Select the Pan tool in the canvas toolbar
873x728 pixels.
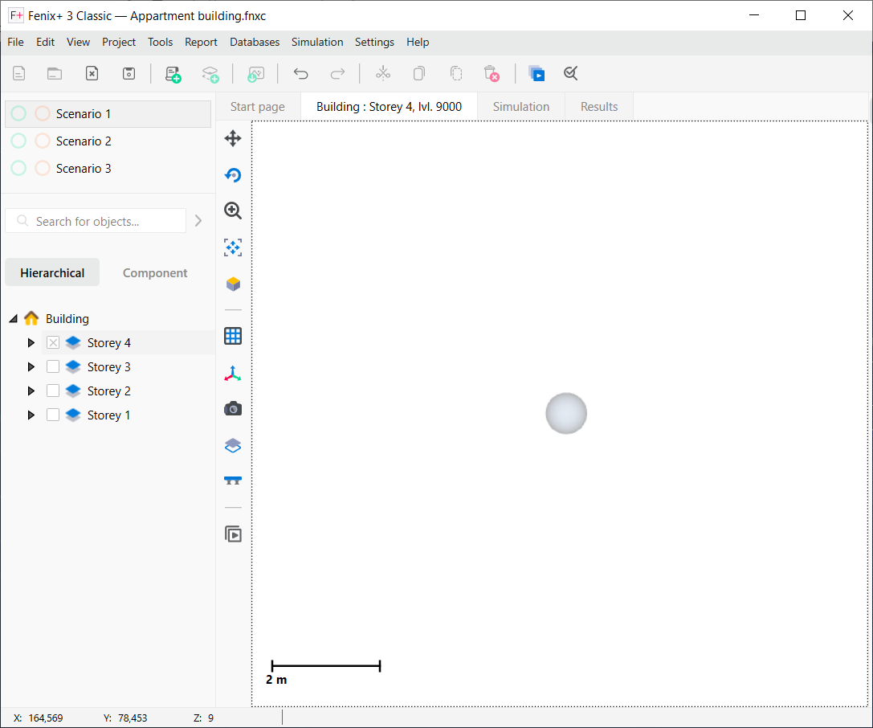point(233,138)
